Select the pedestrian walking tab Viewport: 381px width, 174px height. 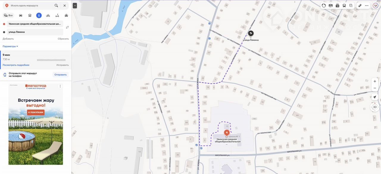39,15
